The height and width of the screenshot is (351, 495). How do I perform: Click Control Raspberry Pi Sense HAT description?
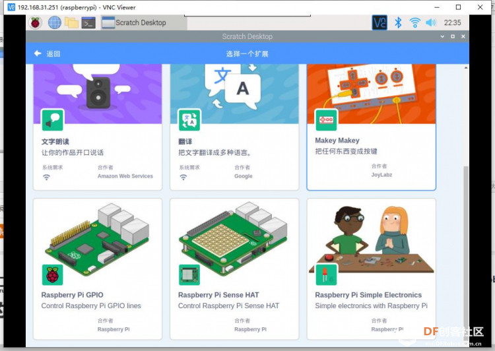228,305
